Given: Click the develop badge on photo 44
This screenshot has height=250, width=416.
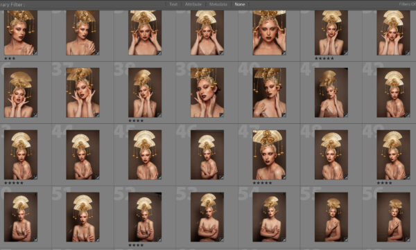Looking at the screenshot, I should pyautogui.click(x=97, y=177).
